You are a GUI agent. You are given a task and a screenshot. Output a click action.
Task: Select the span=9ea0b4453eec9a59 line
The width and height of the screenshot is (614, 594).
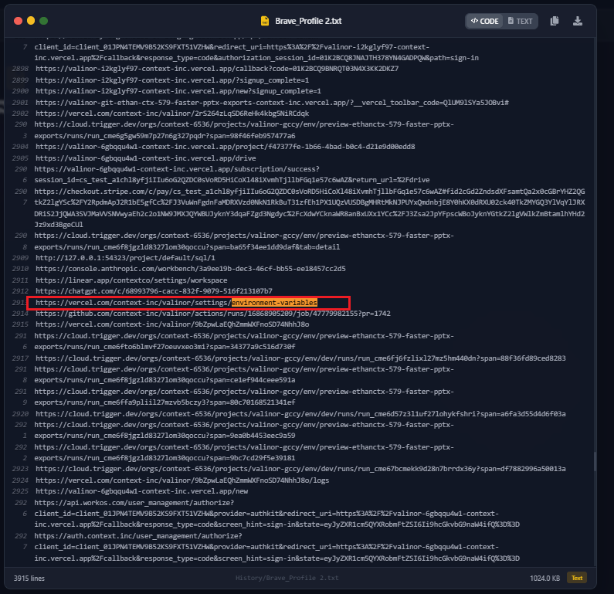(x=165, y=436)
